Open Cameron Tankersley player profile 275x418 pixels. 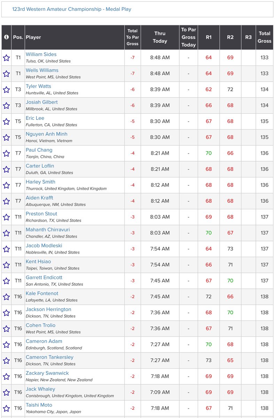pos(49,357)
